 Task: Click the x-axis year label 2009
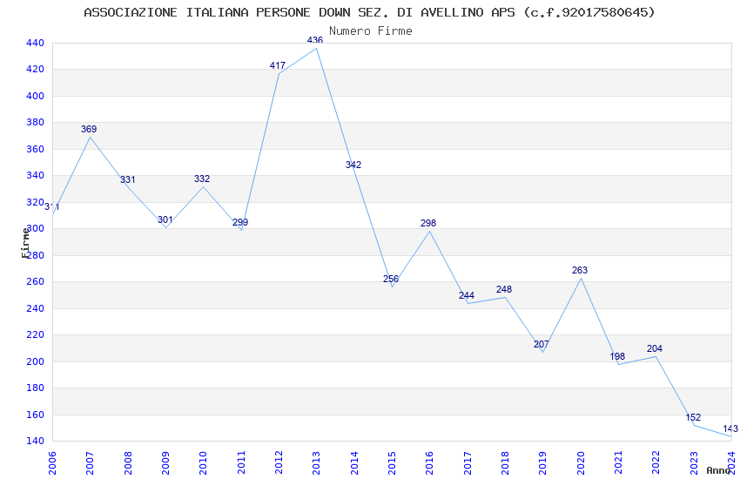point(165,462)
